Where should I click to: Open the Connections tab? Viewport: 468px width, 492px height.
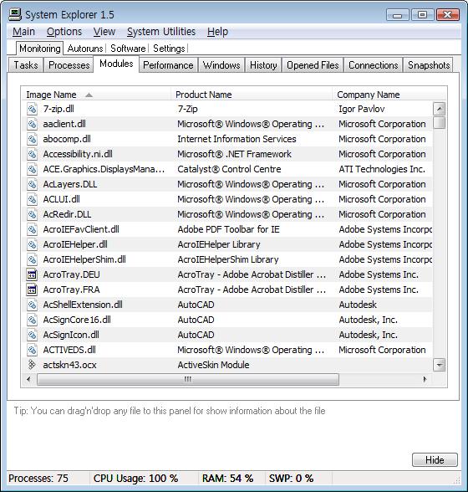pos(373,65)
